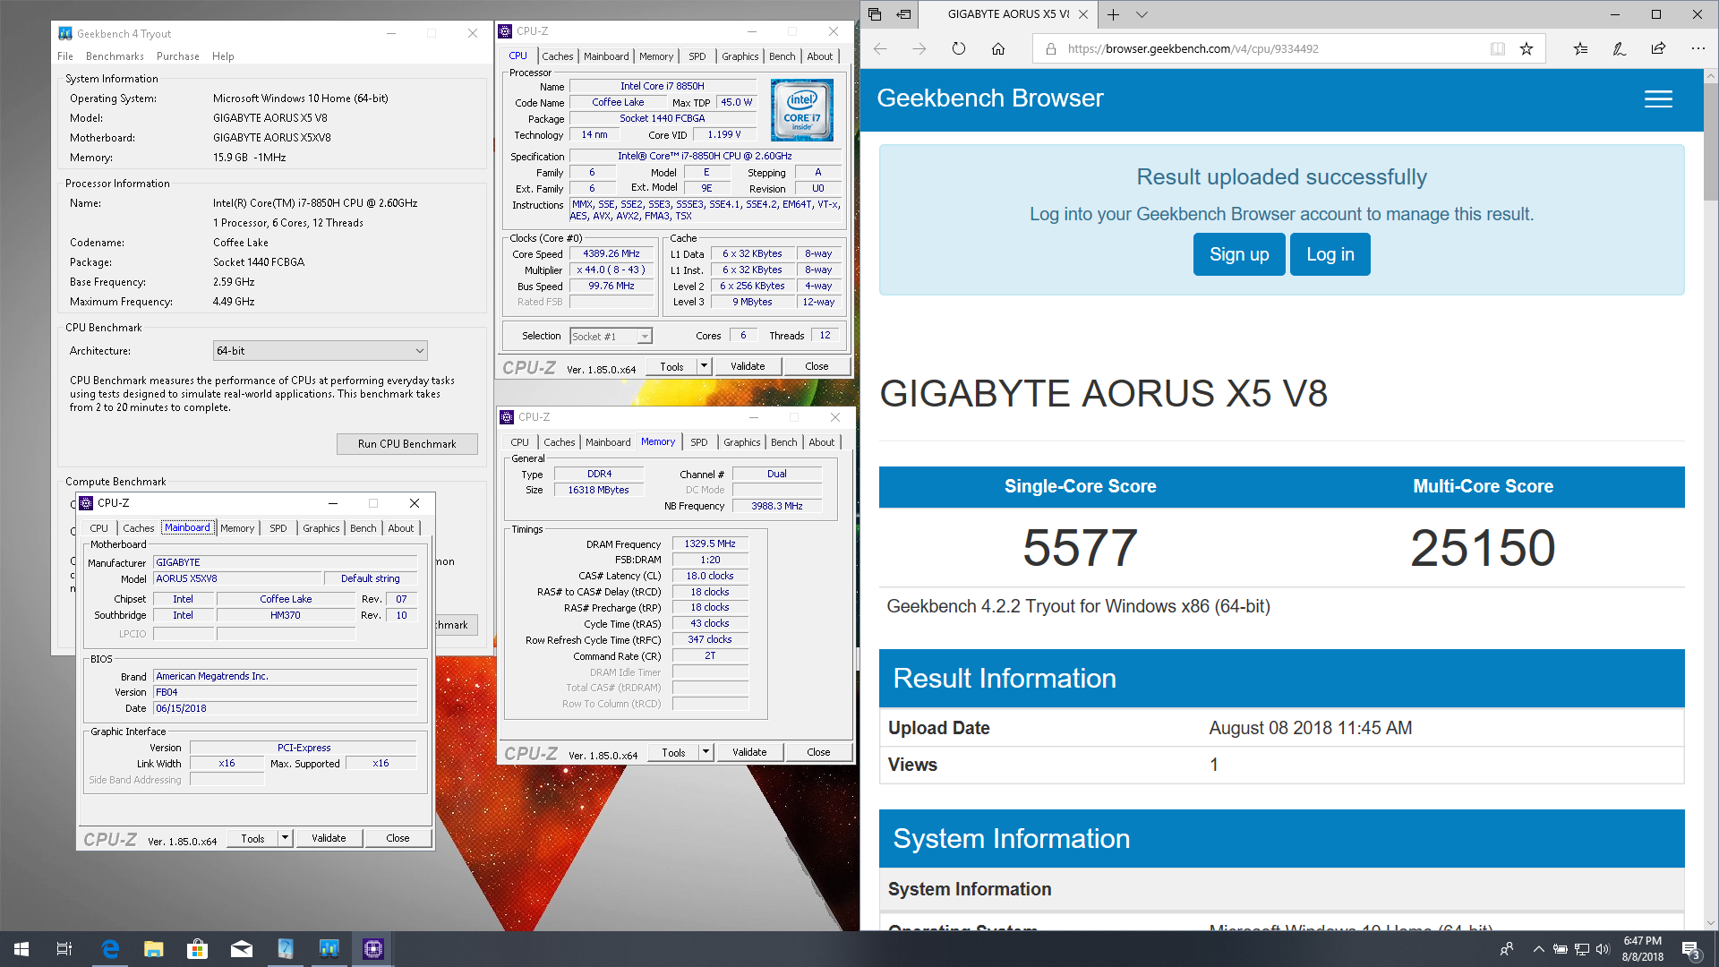Screen dimensions: 1719x967
Task: Click Validate in the top CPU-Z window
Action: (748, 366)
